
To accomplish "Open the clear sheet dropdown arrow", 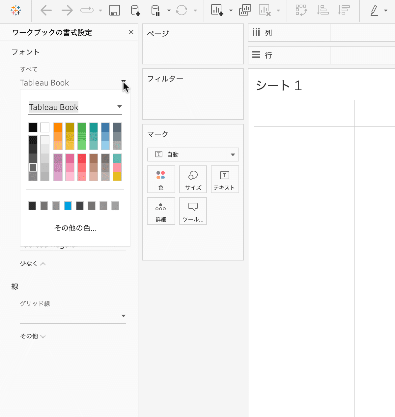I will pyautogui.click(x=278, y=11).
